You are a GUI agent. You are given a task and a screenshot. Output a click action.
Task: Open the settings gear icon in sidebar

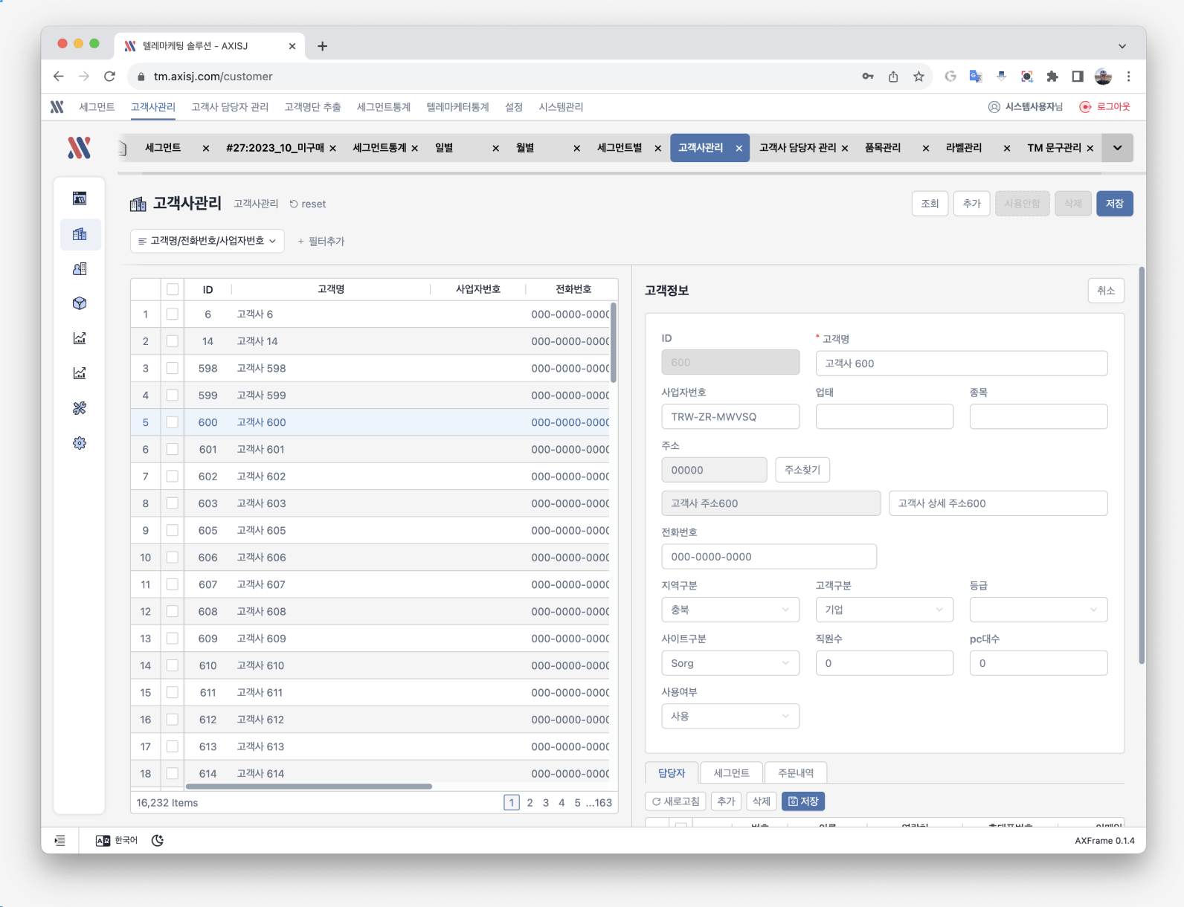coord(80,443)
